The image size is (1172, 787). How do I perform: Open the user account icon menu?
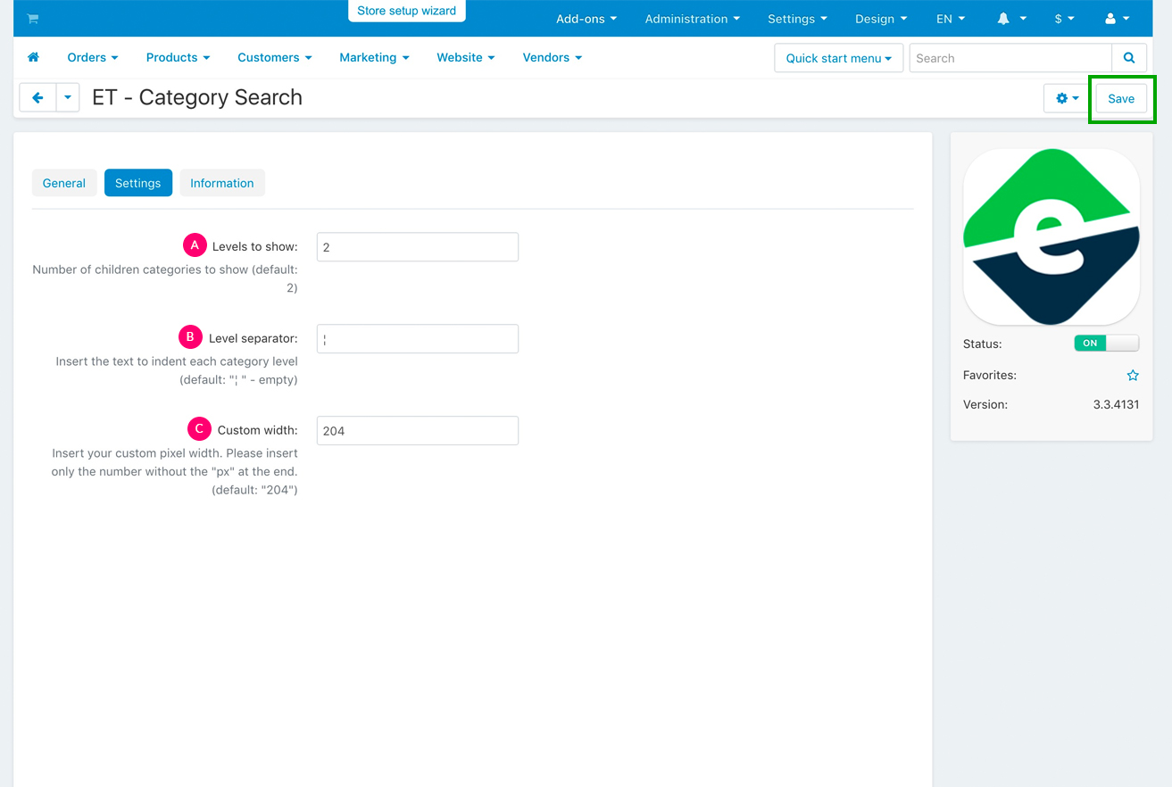click(x=1117, y=19)
